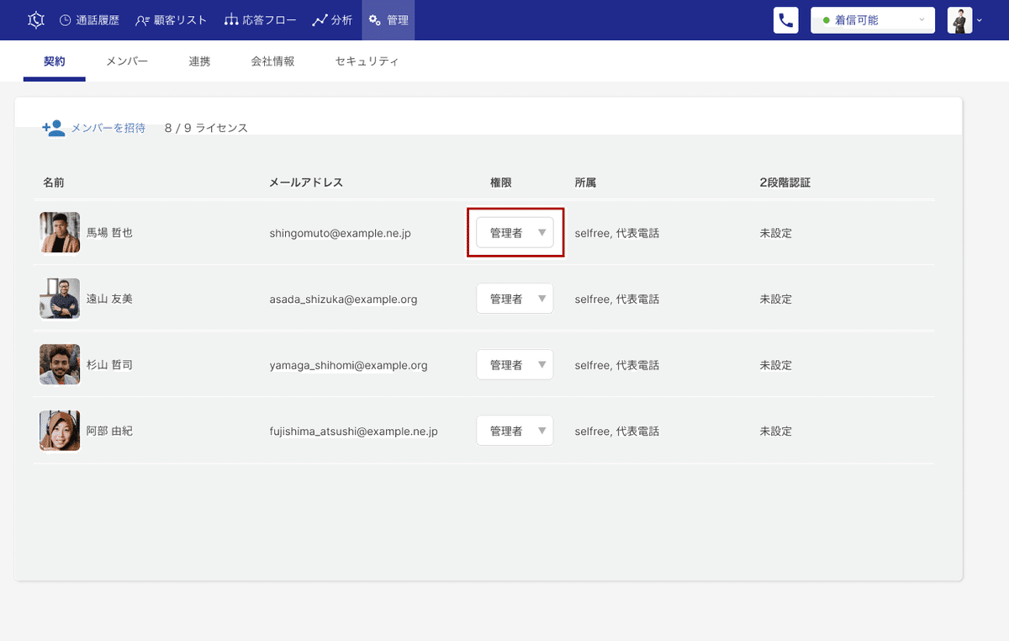Switch to 契約 tab
The image size is (1009, 641).
coord(55,61)
